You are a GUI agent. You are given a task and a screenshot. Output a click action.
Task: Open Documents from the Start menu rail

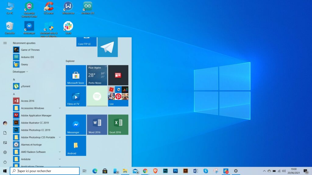pos(5,133)
